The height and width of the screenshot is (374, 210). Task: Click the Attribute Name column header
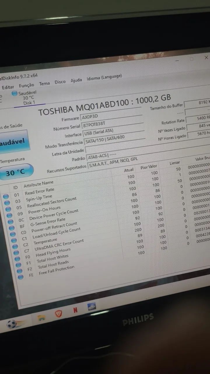click(x=38, y=184)
